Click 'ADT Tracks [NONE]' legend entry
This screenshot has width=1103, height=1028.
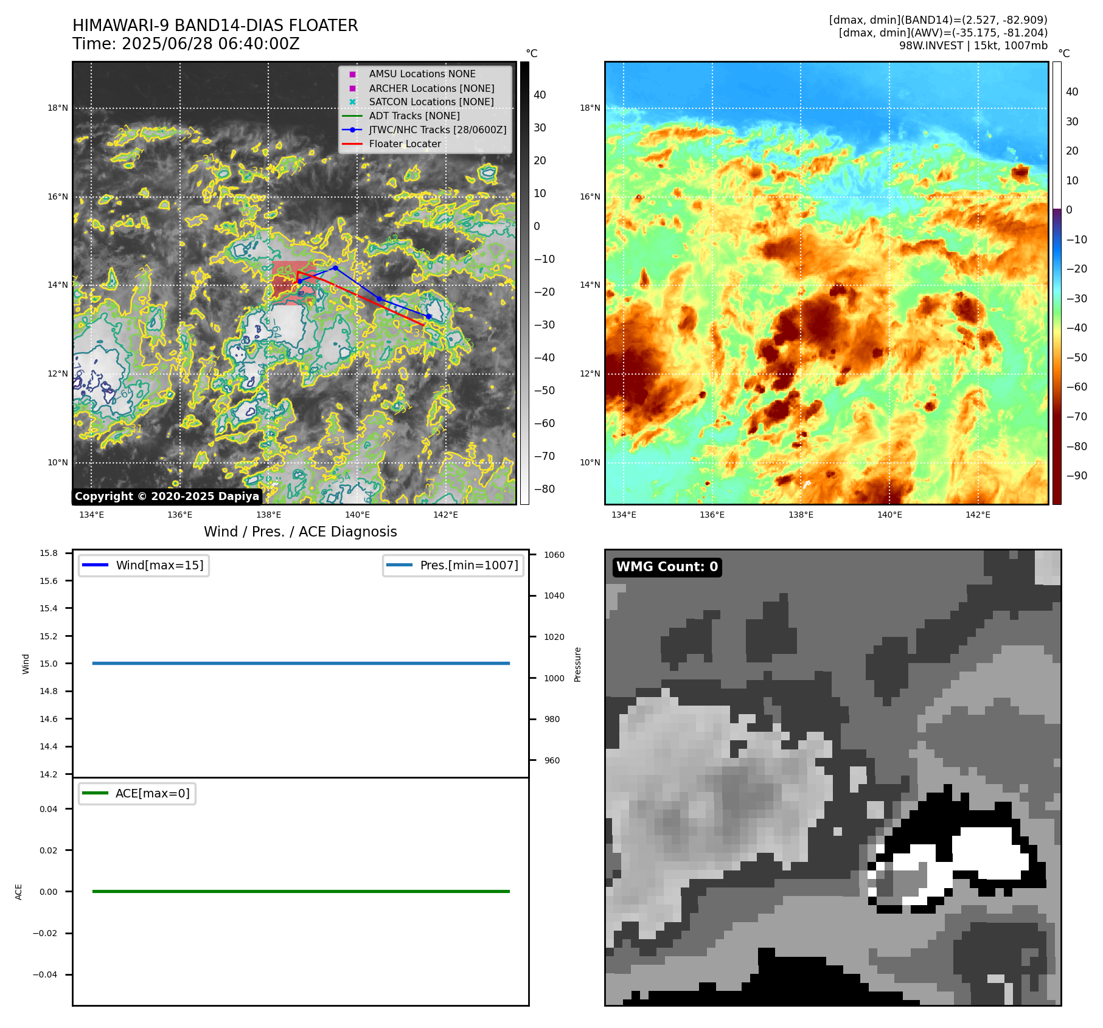coord(414,116)
